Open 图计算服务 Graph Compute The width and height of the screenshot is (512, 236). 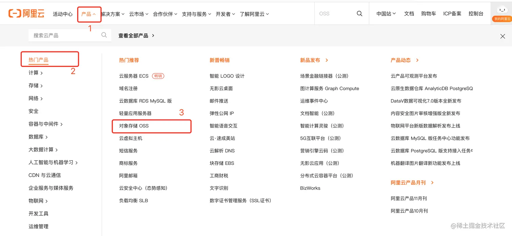click(329, 89)
